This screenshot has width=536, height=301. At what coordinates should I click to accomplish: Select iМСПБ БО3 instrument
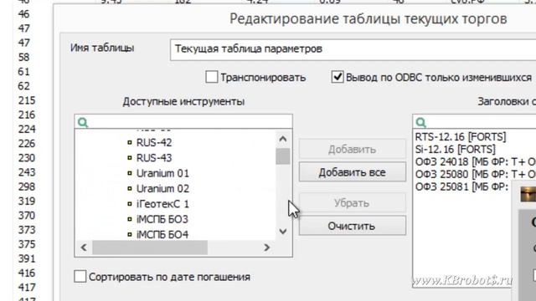tap(162, 219)
